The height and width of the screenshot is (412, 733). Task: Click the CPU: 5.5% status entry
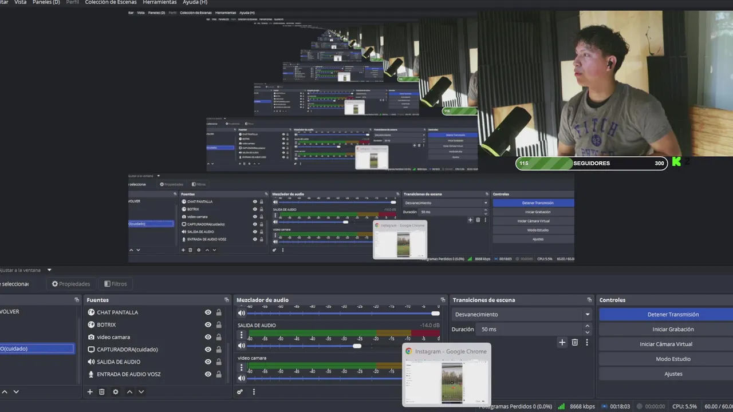[x=684, y=406]
